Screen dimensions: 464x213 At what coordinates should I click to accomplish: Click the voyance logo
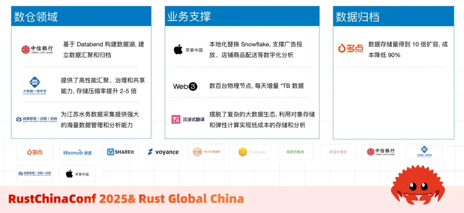163,152
